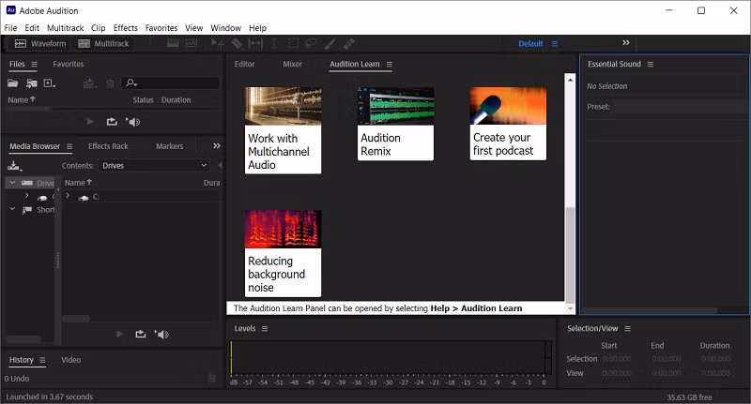The height and width of the screenshot is (404, 751).
Task: Select the Move tool
Action: pyautogui.click(x=218, y=43)
